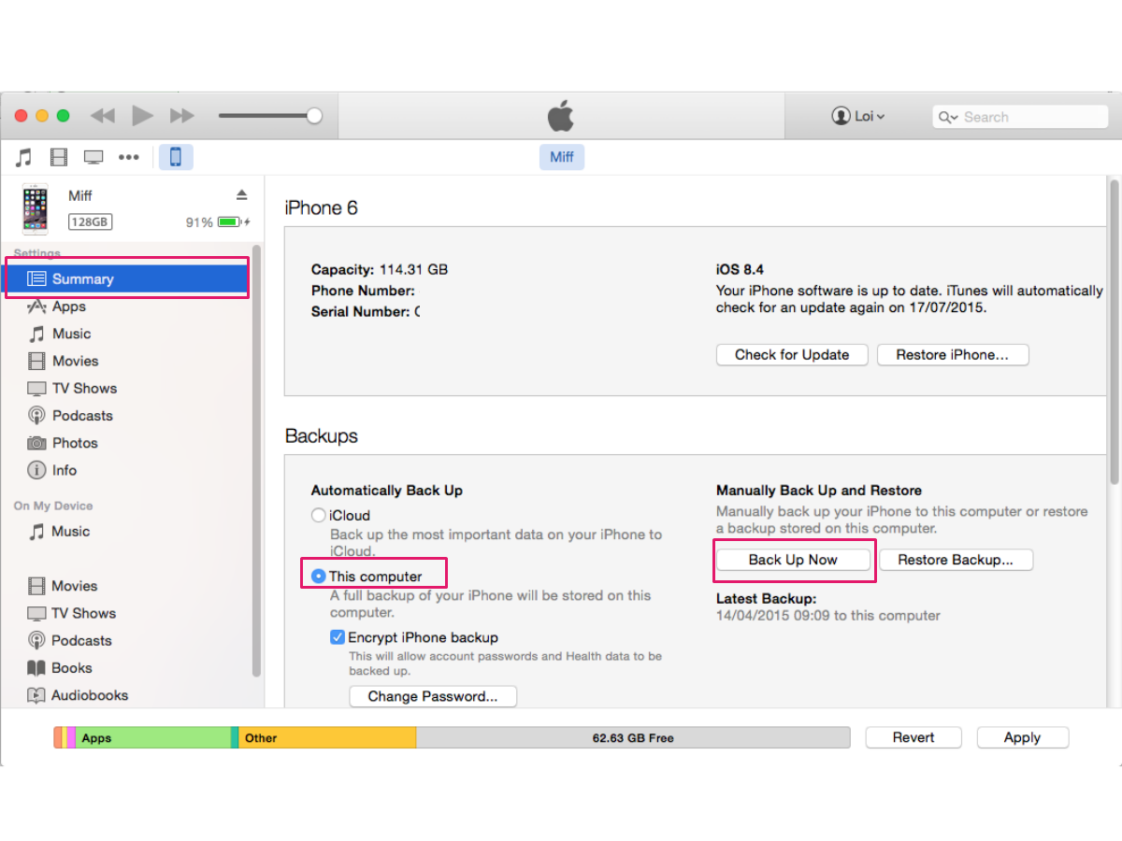Open the Loi account dropdown

pyautogui.click(x=857, y=117)
